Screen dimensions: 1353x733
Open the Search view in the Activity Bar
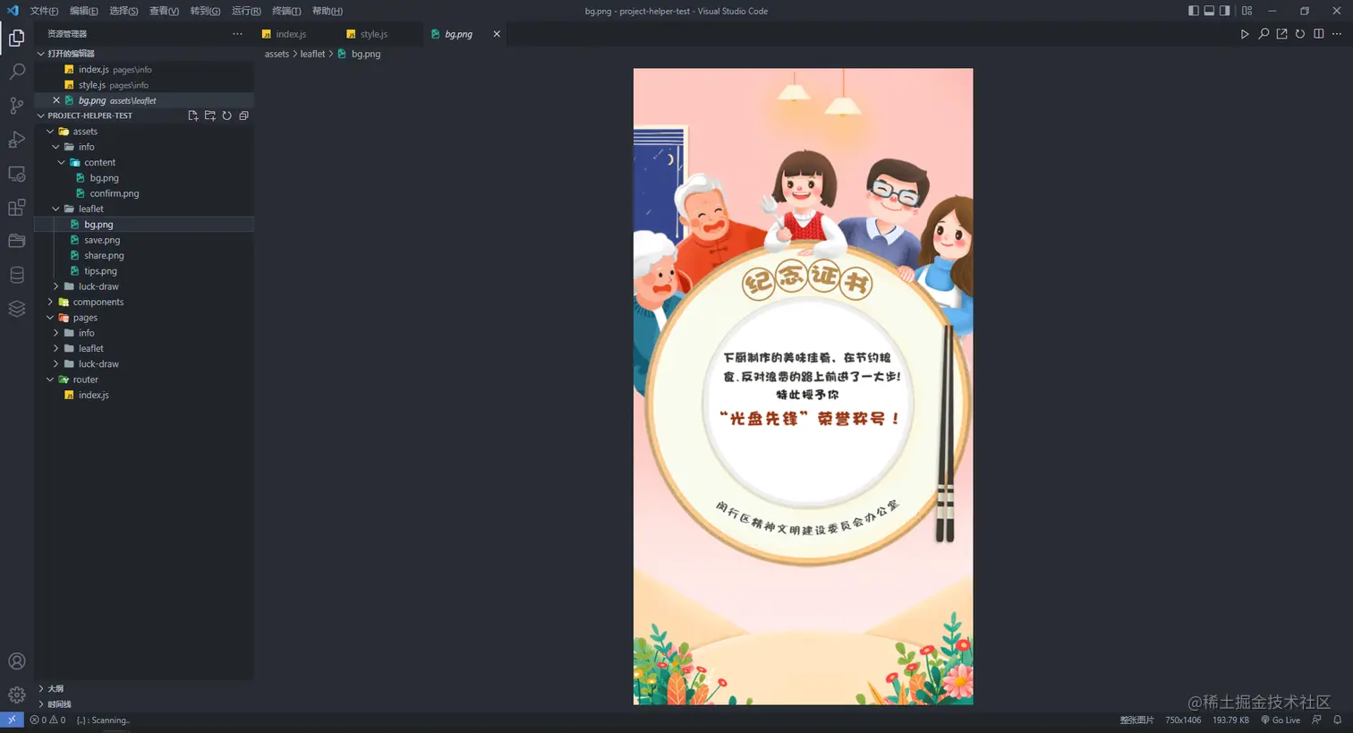pyautogui.click(x=16, y=72)
